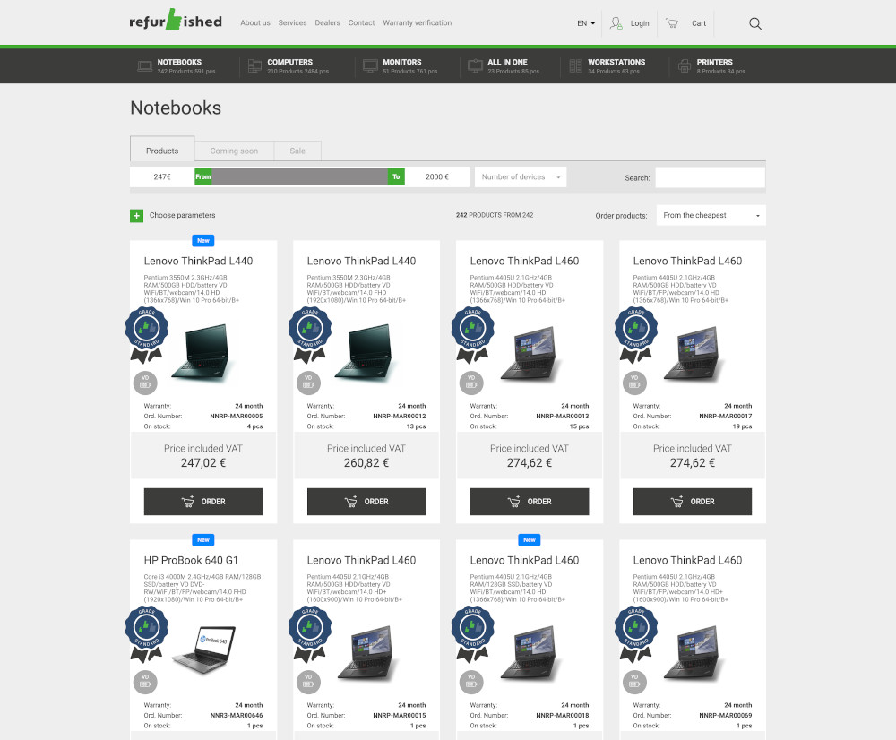The height and width of the screenshot is (740, 896).
Task: Open the MONITORS category menu
Action: point(402,62)
